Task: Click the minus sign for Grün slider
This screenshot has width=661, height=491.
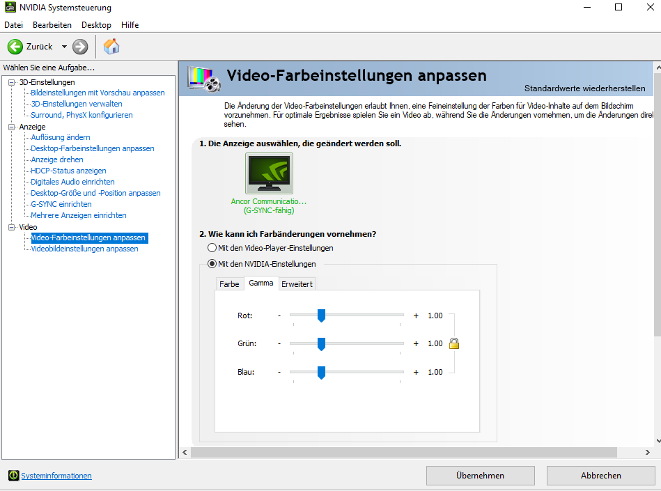Action: pyautogui.click(x=279, y=343)
